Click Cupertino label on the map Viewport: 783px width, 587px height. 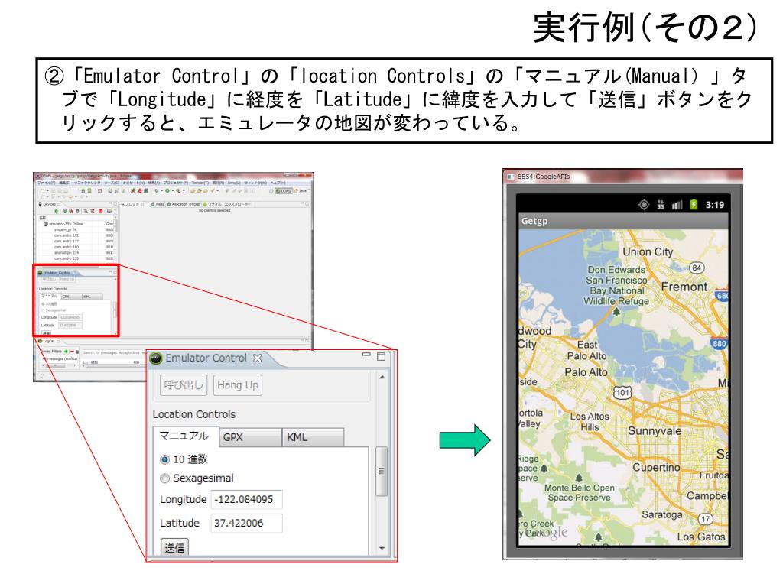(656, 467)
